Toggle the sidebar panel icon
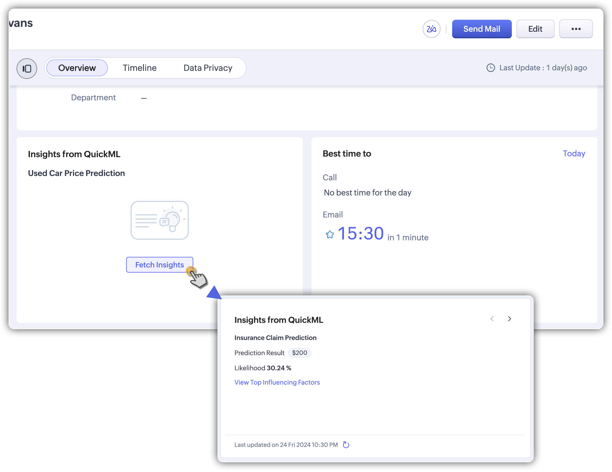612x472 pixels. tap(27, 69)
